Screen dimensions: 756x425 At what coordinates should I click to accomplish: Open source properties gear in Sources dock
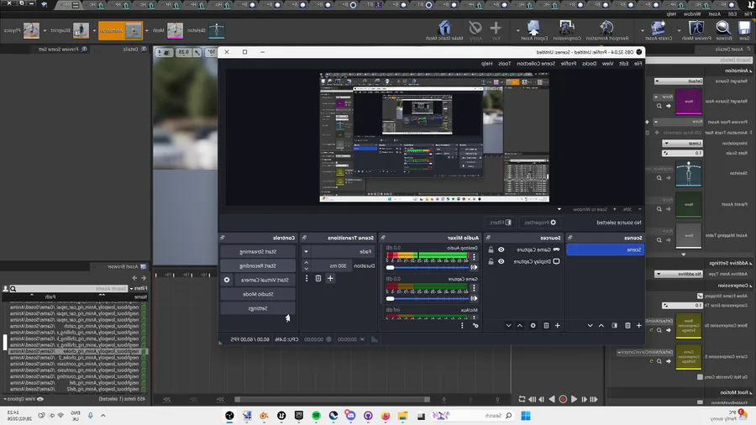click(x=533, y=326)
